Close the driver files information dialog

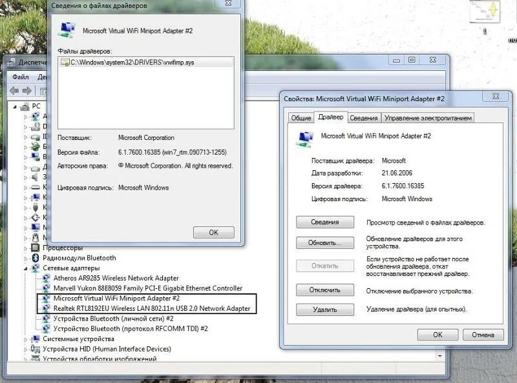tap(228, 3)
